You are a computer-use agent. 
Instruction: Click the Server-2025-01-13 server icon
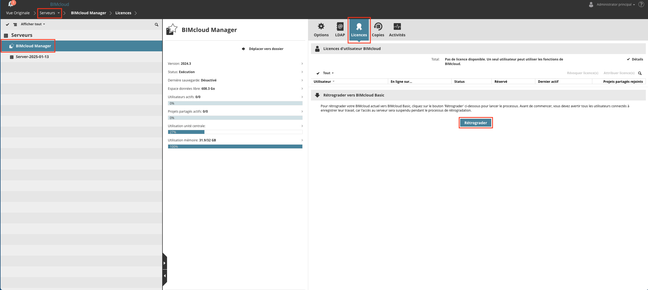[12, 57]
